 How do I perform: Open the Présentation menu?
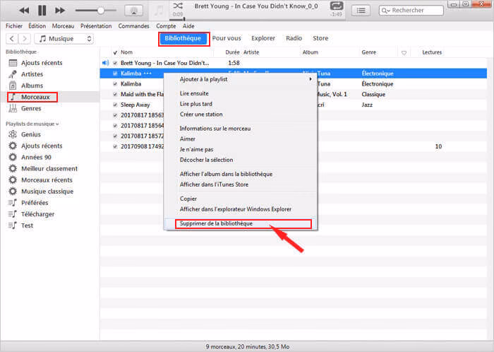pos(96,26)
